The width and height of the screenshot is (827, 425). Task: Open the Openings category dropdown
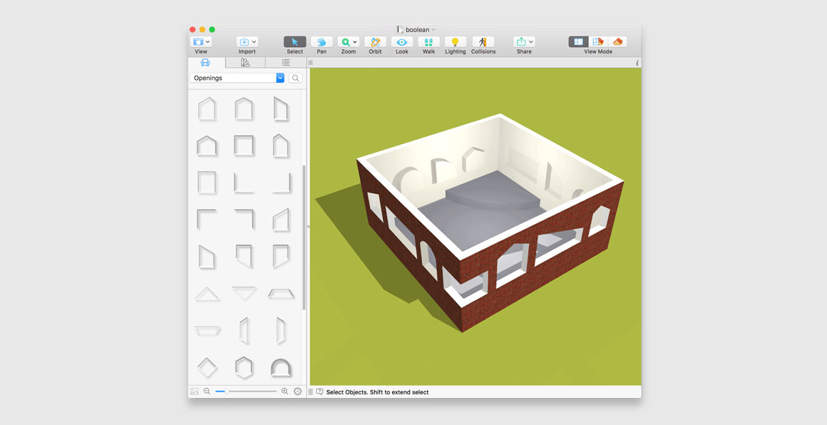pyautogui.click(x=237, y=78)
